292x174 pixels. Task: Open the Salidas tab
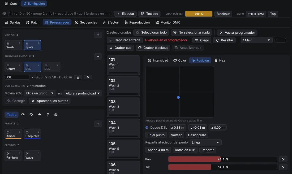(x=13, y=22)
